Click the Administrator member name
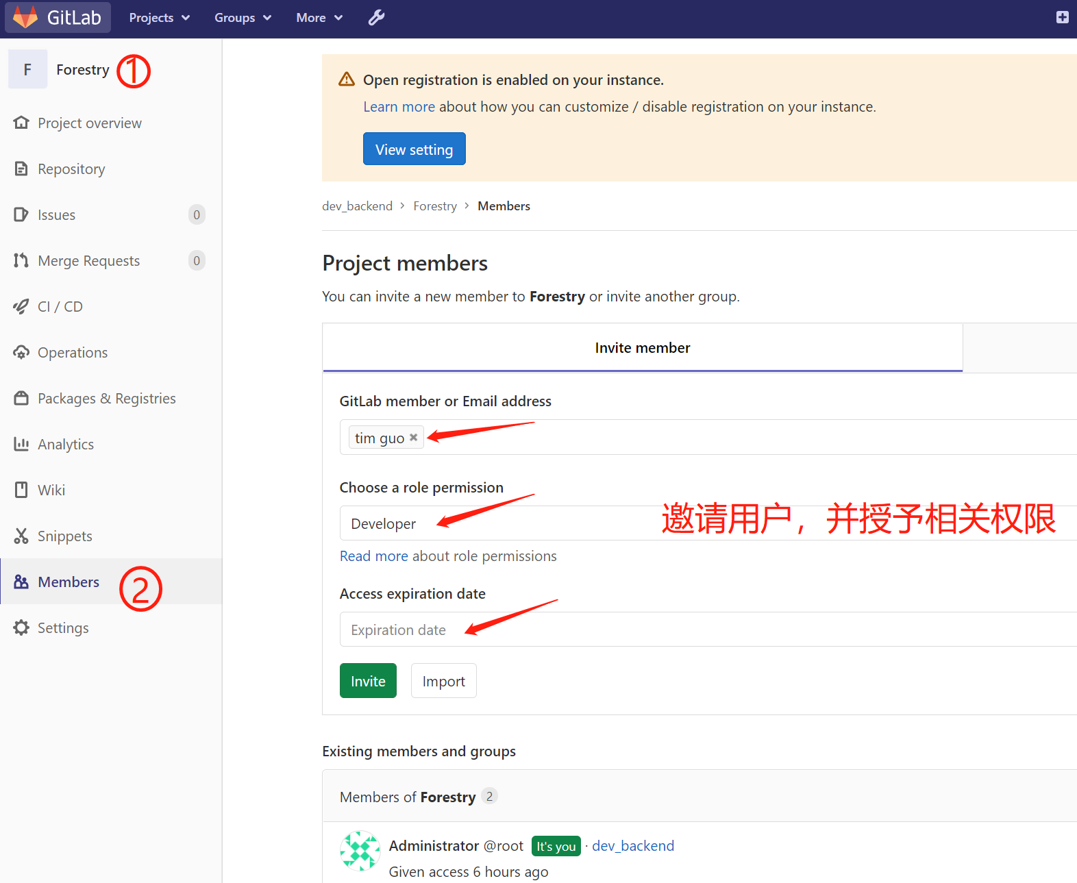Viewport: 1077px width, 883px height. point(434,846)
